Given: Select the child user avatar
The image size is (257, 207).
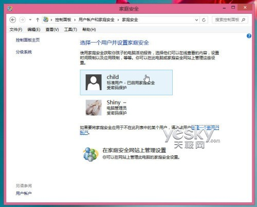Looking at the screenshot, I should point(94,82).
